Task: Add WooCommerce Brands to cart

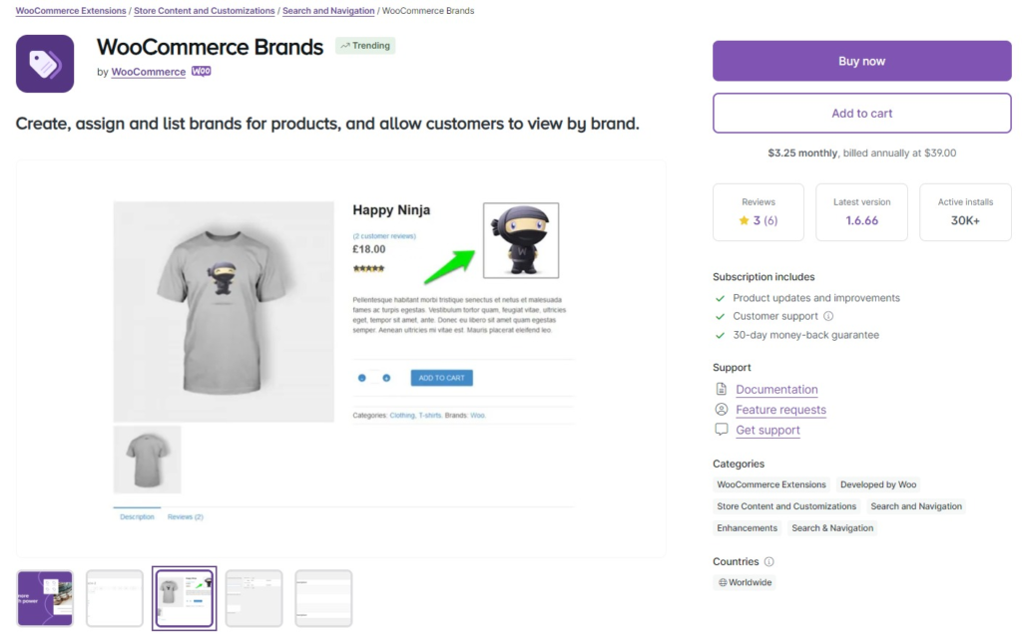Action: click(x=861, y=113)
